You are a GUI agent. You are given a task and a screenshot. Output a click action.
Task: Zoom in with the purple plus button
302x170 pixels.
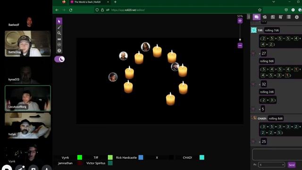(x=240, y=21)
